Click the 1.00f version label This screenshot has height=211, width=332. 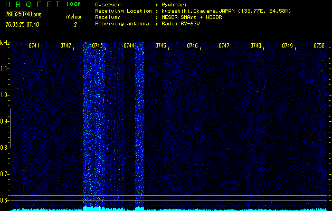pyautogui.click(x=73, y=4)
